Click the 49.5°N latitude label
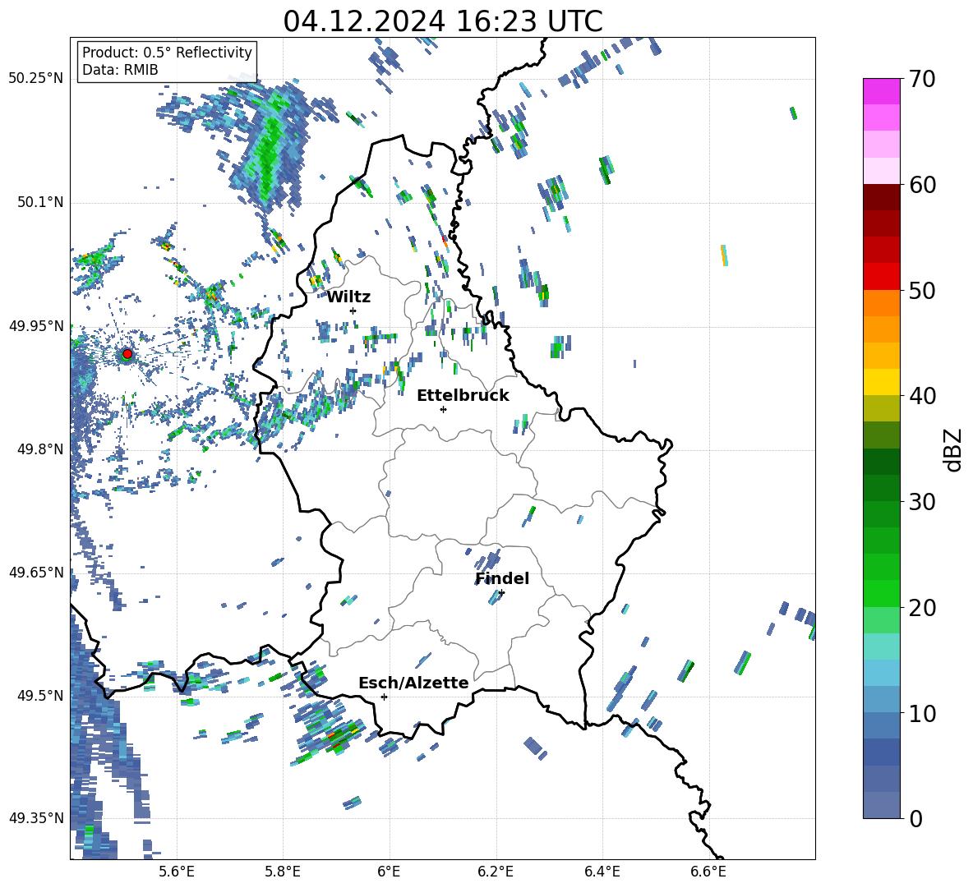The image size is (973, 888). (x=39, y=695)
